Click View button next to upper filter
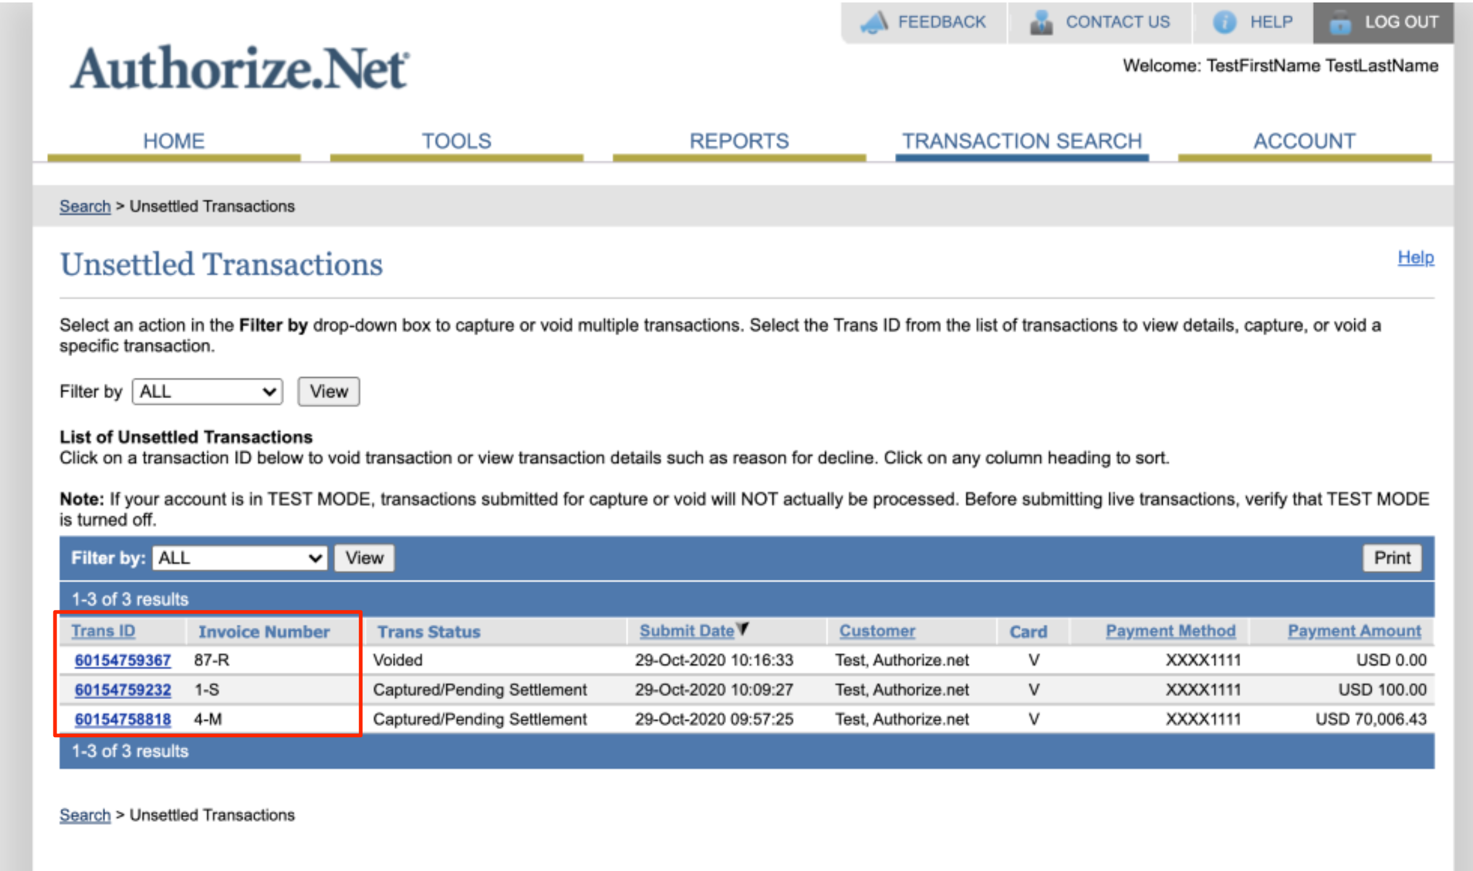This screenshot has width=1473, height=871. pos(329,392)
